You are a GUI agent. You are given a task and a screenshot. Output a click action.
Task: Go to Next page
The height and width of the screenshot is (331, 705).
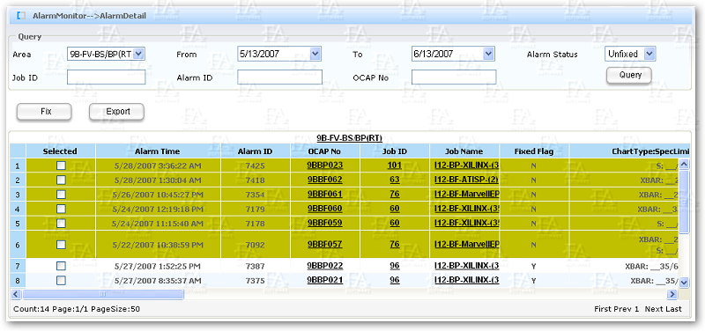(x=654, y=309)
